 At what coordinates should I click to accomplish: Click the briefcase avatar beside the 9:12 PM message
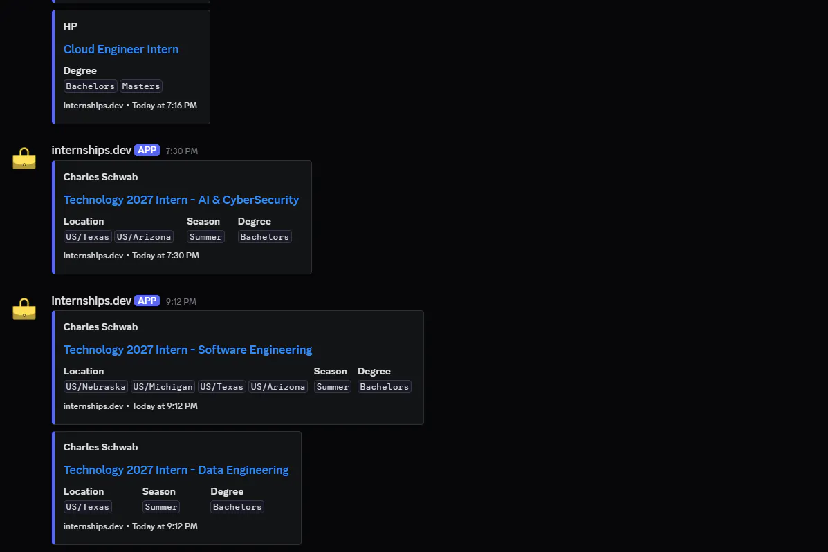coord(24,308)
